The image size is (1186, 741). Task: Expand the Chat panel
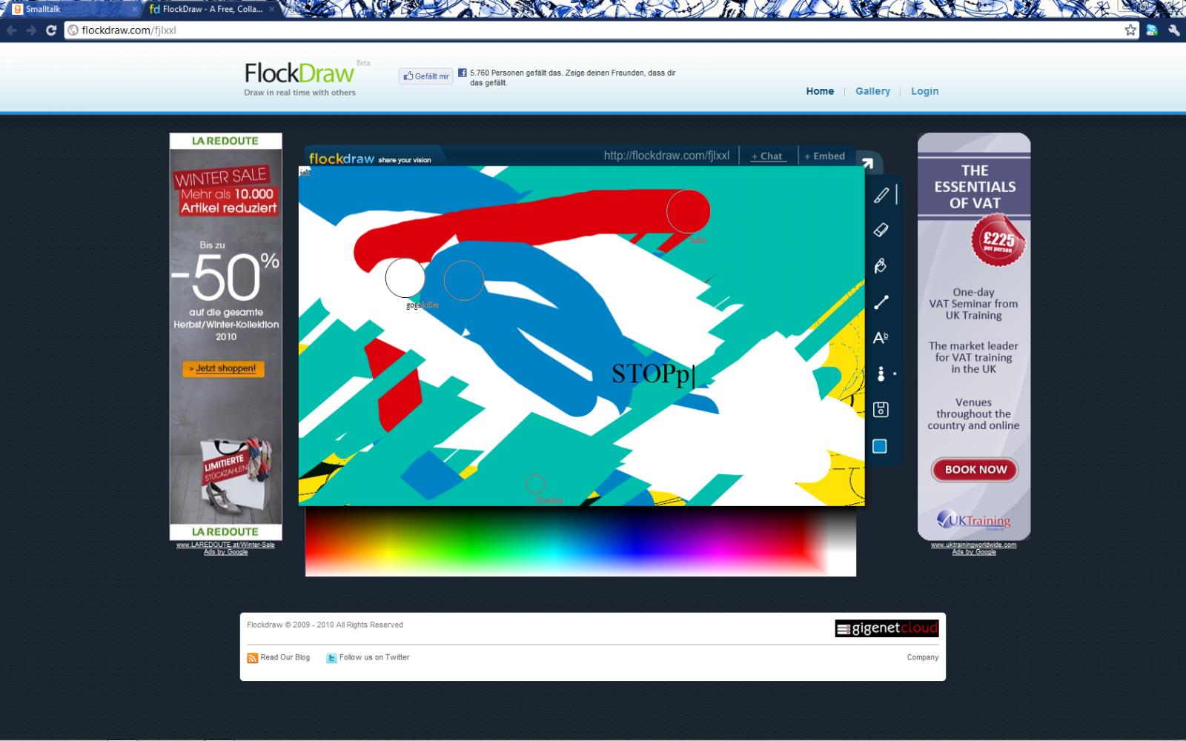pyautogui.click(x=766, y=156)
